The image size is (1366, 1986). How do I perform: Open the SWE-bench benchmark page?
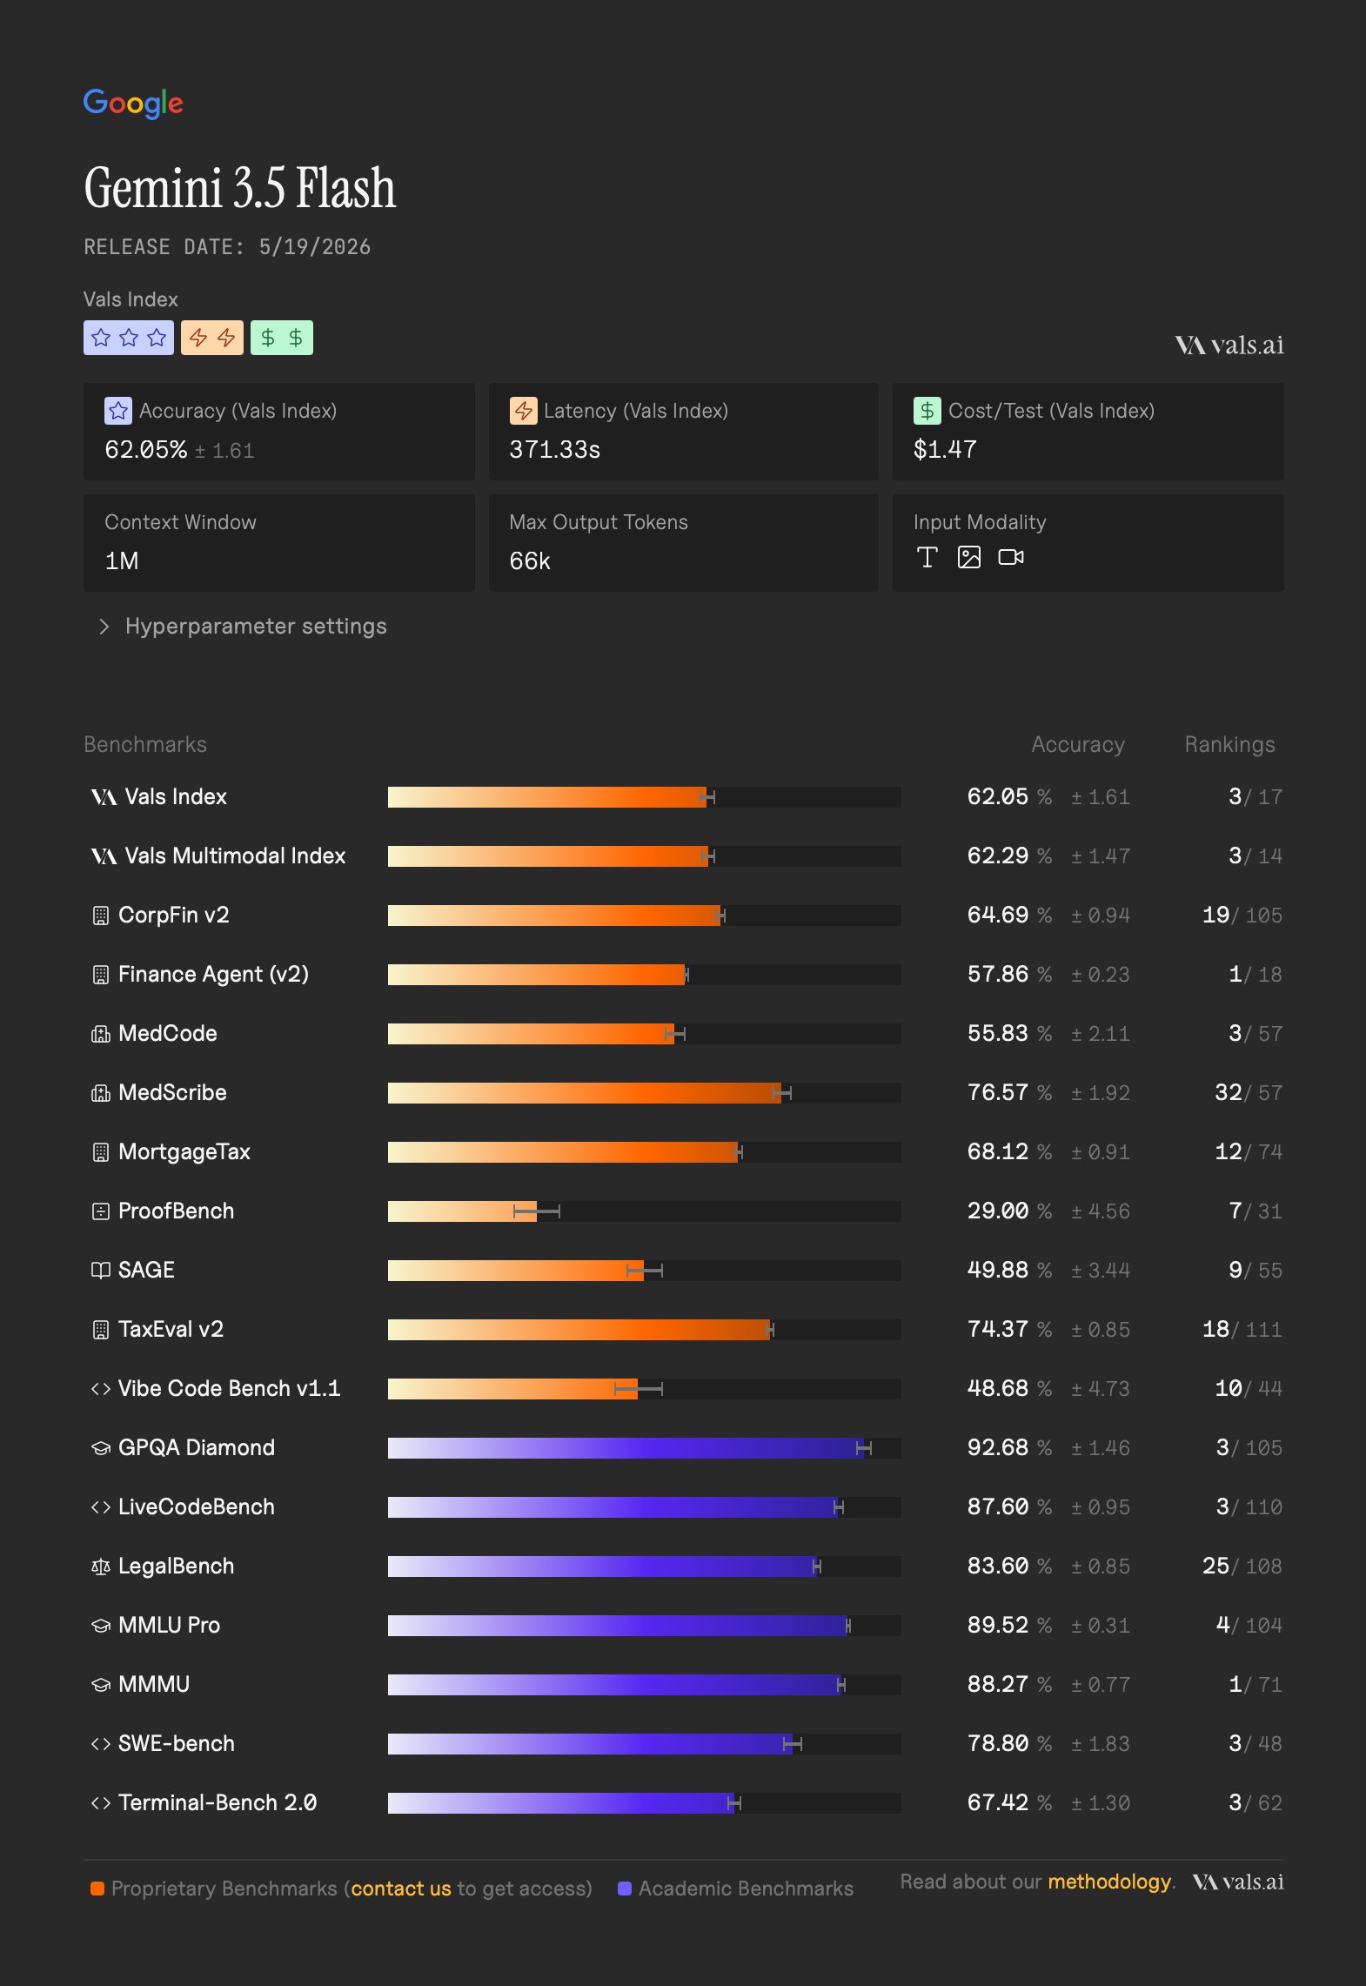[x=177, y=1744]
